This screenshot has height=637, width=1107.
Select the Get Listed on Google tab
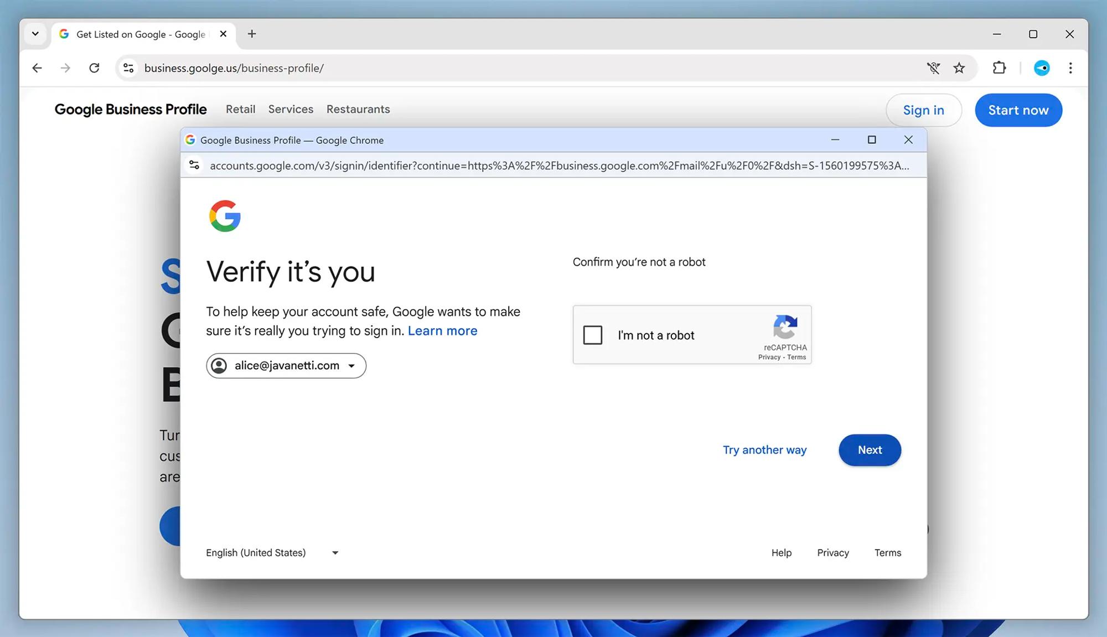click(144, 34)
